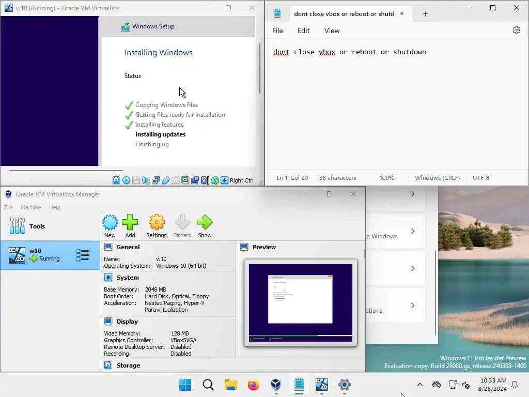Click the horizontal scrollbar in the w10 VM window
Screen dimensions: 529x397
coord(66,171)
